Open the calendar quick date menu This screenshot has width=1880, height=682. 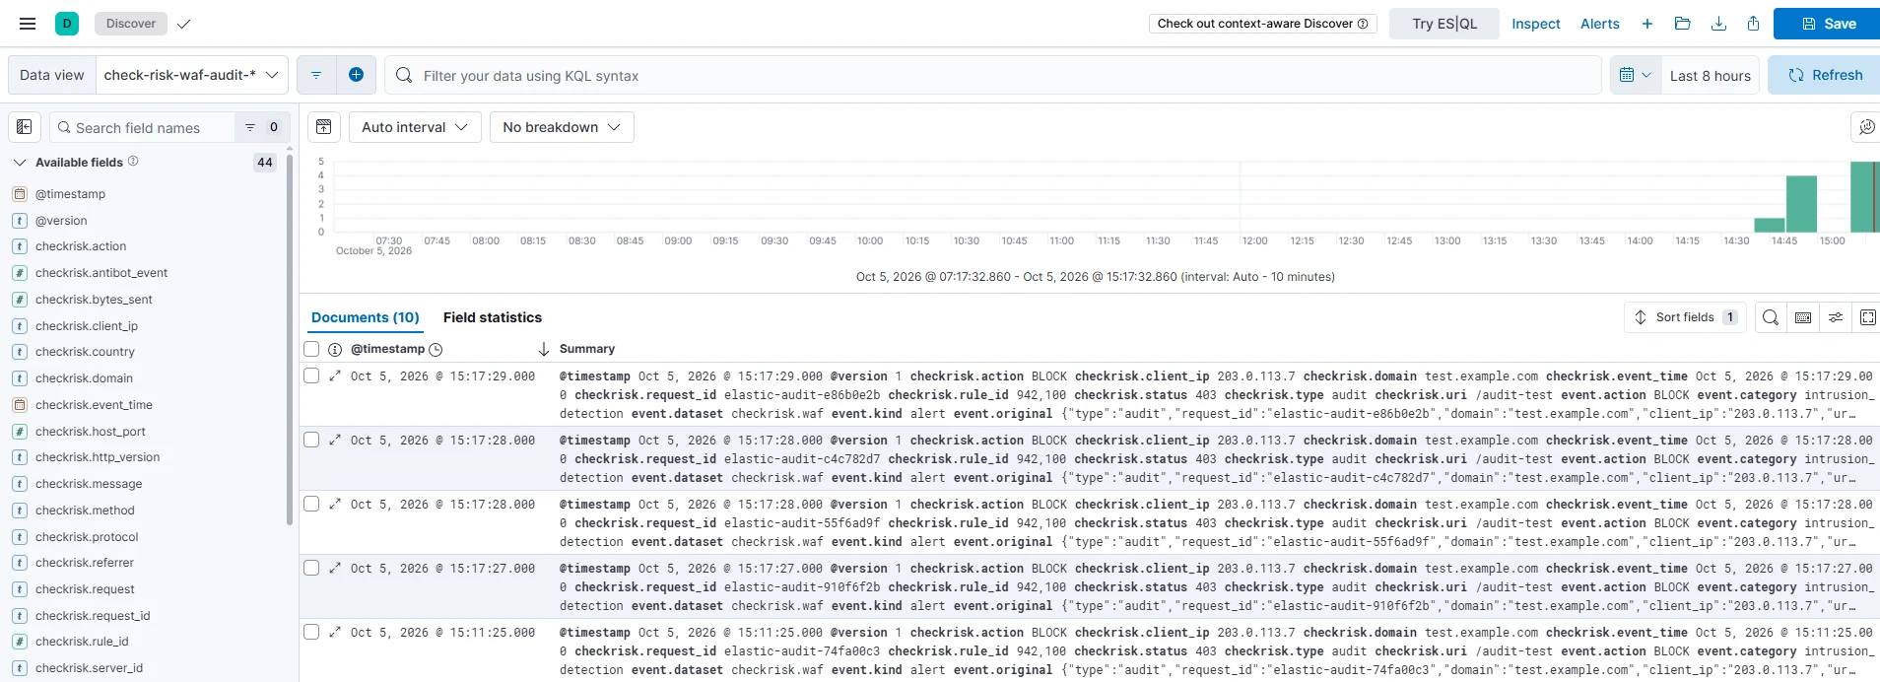tap(1636, 75)
